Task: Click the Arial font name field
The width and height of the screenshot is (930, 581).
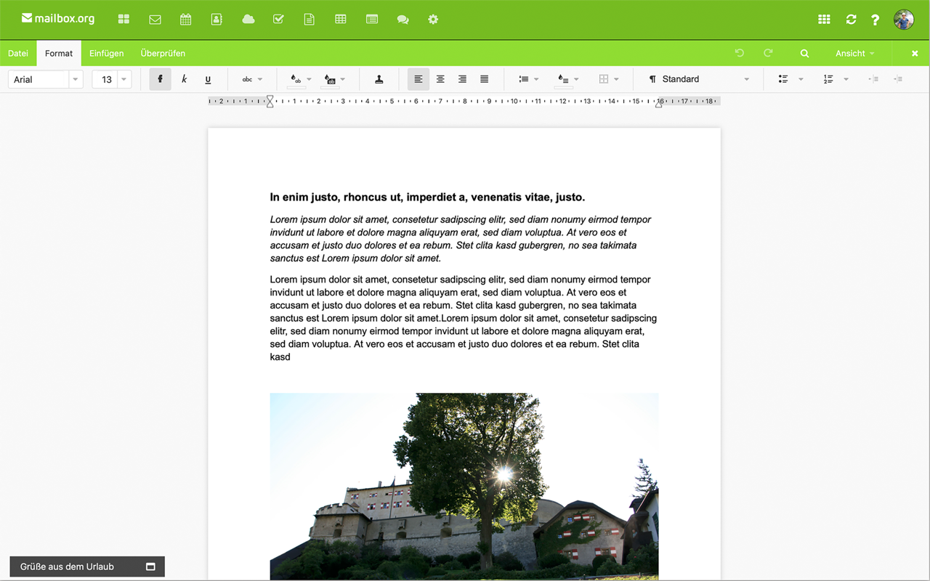Action: (39, 79)
